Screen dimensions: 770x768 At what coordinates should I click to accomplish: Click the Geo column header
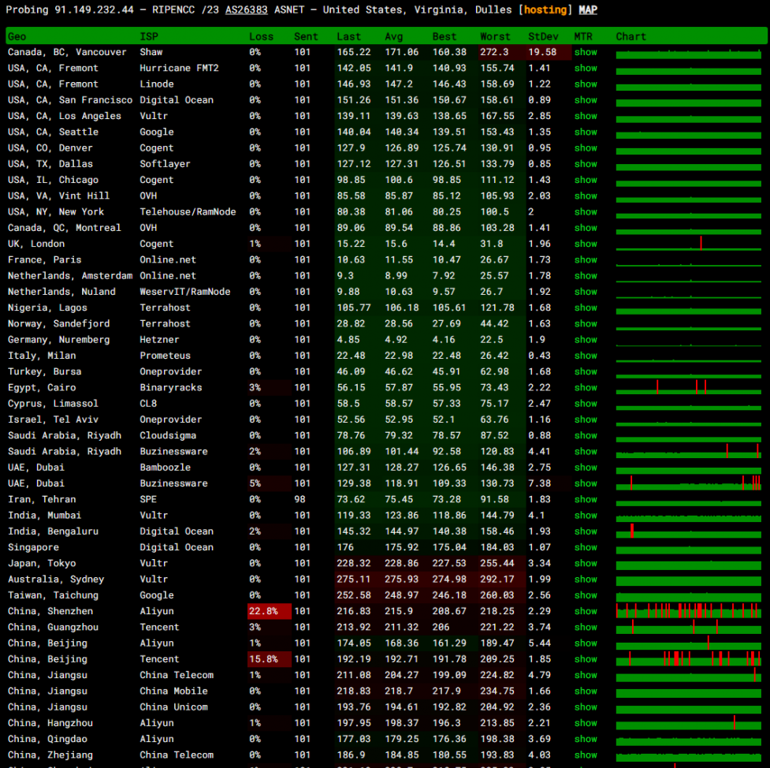click(x=17, y=36)
